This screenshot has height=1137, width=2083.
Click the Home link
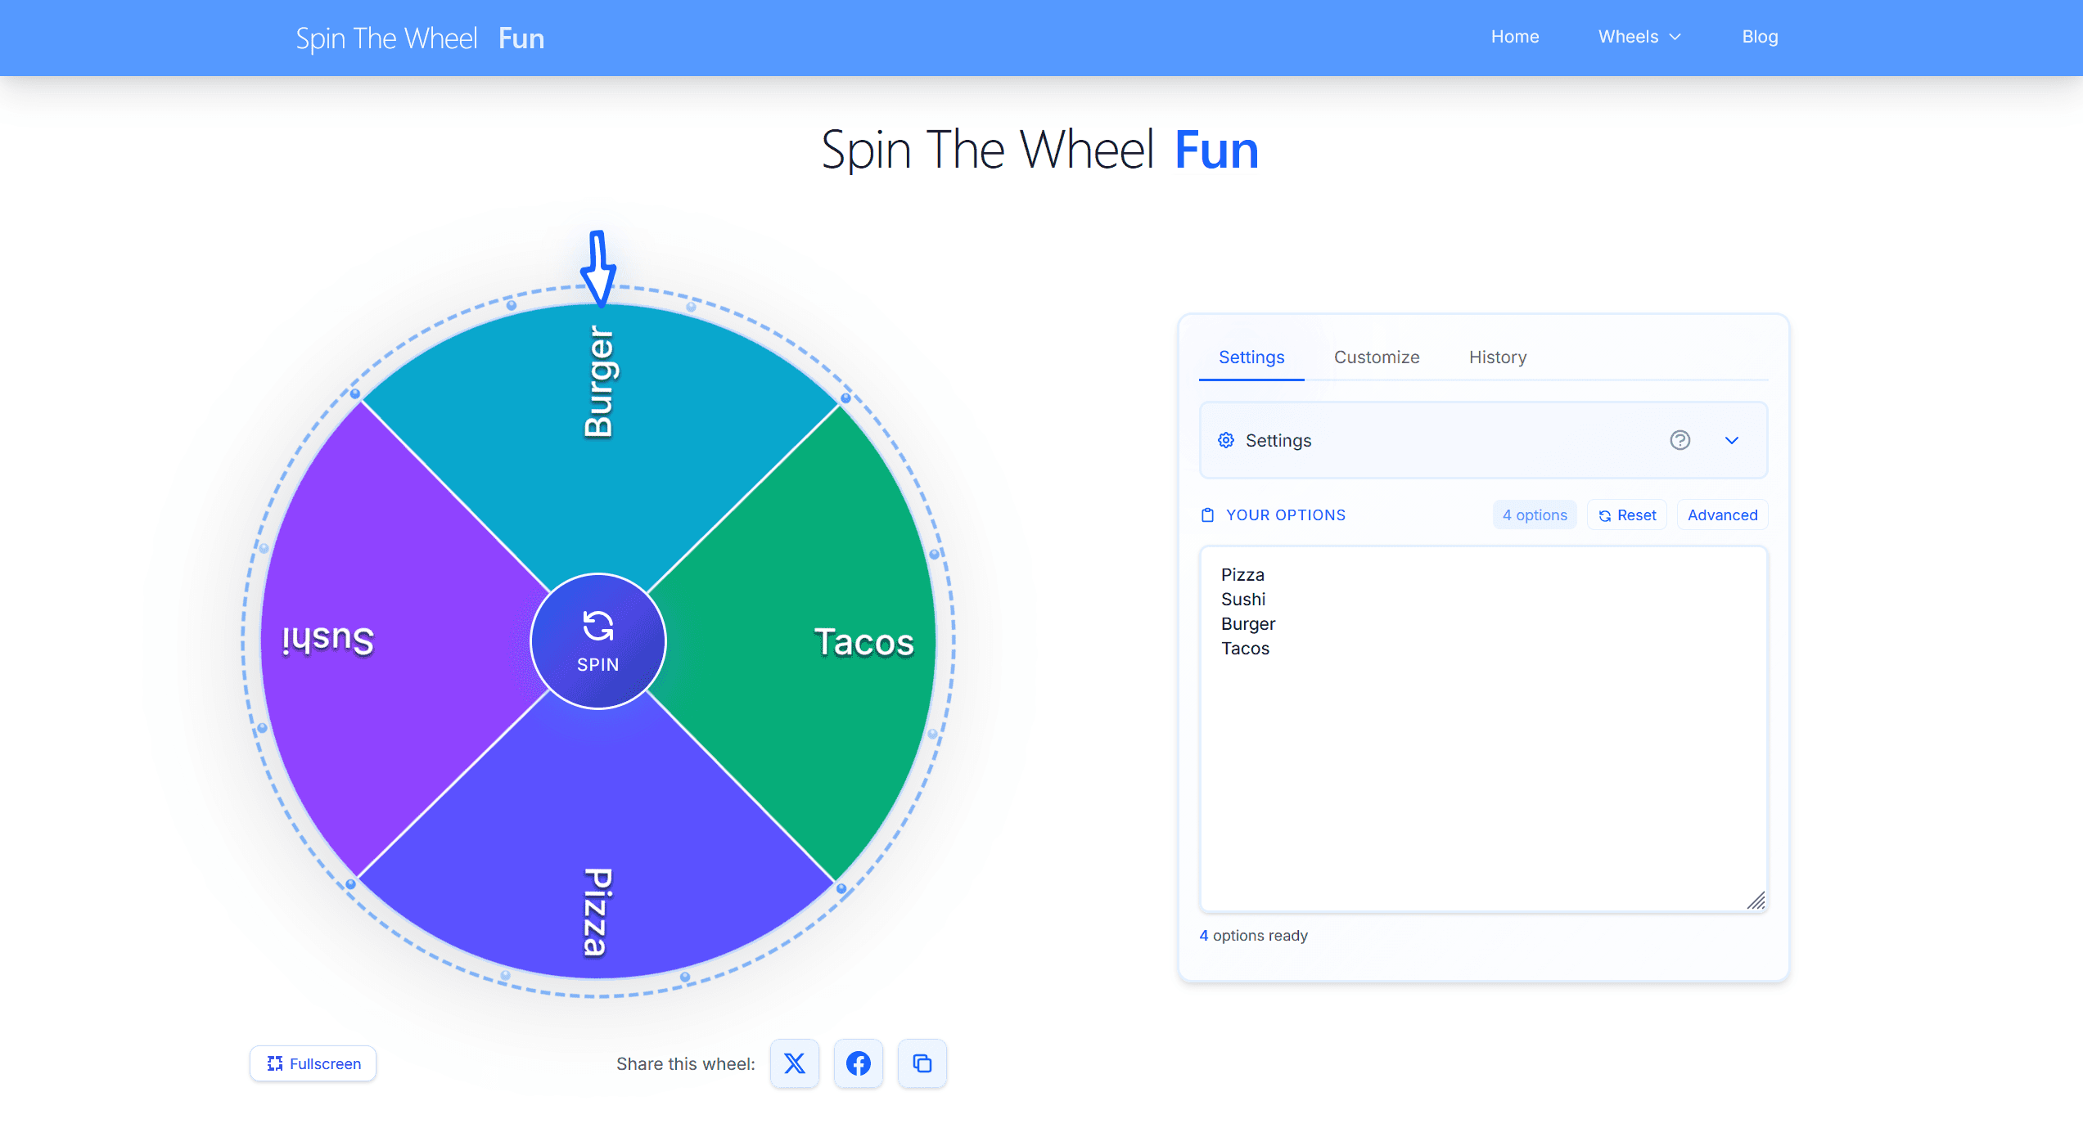(1515, 37)
